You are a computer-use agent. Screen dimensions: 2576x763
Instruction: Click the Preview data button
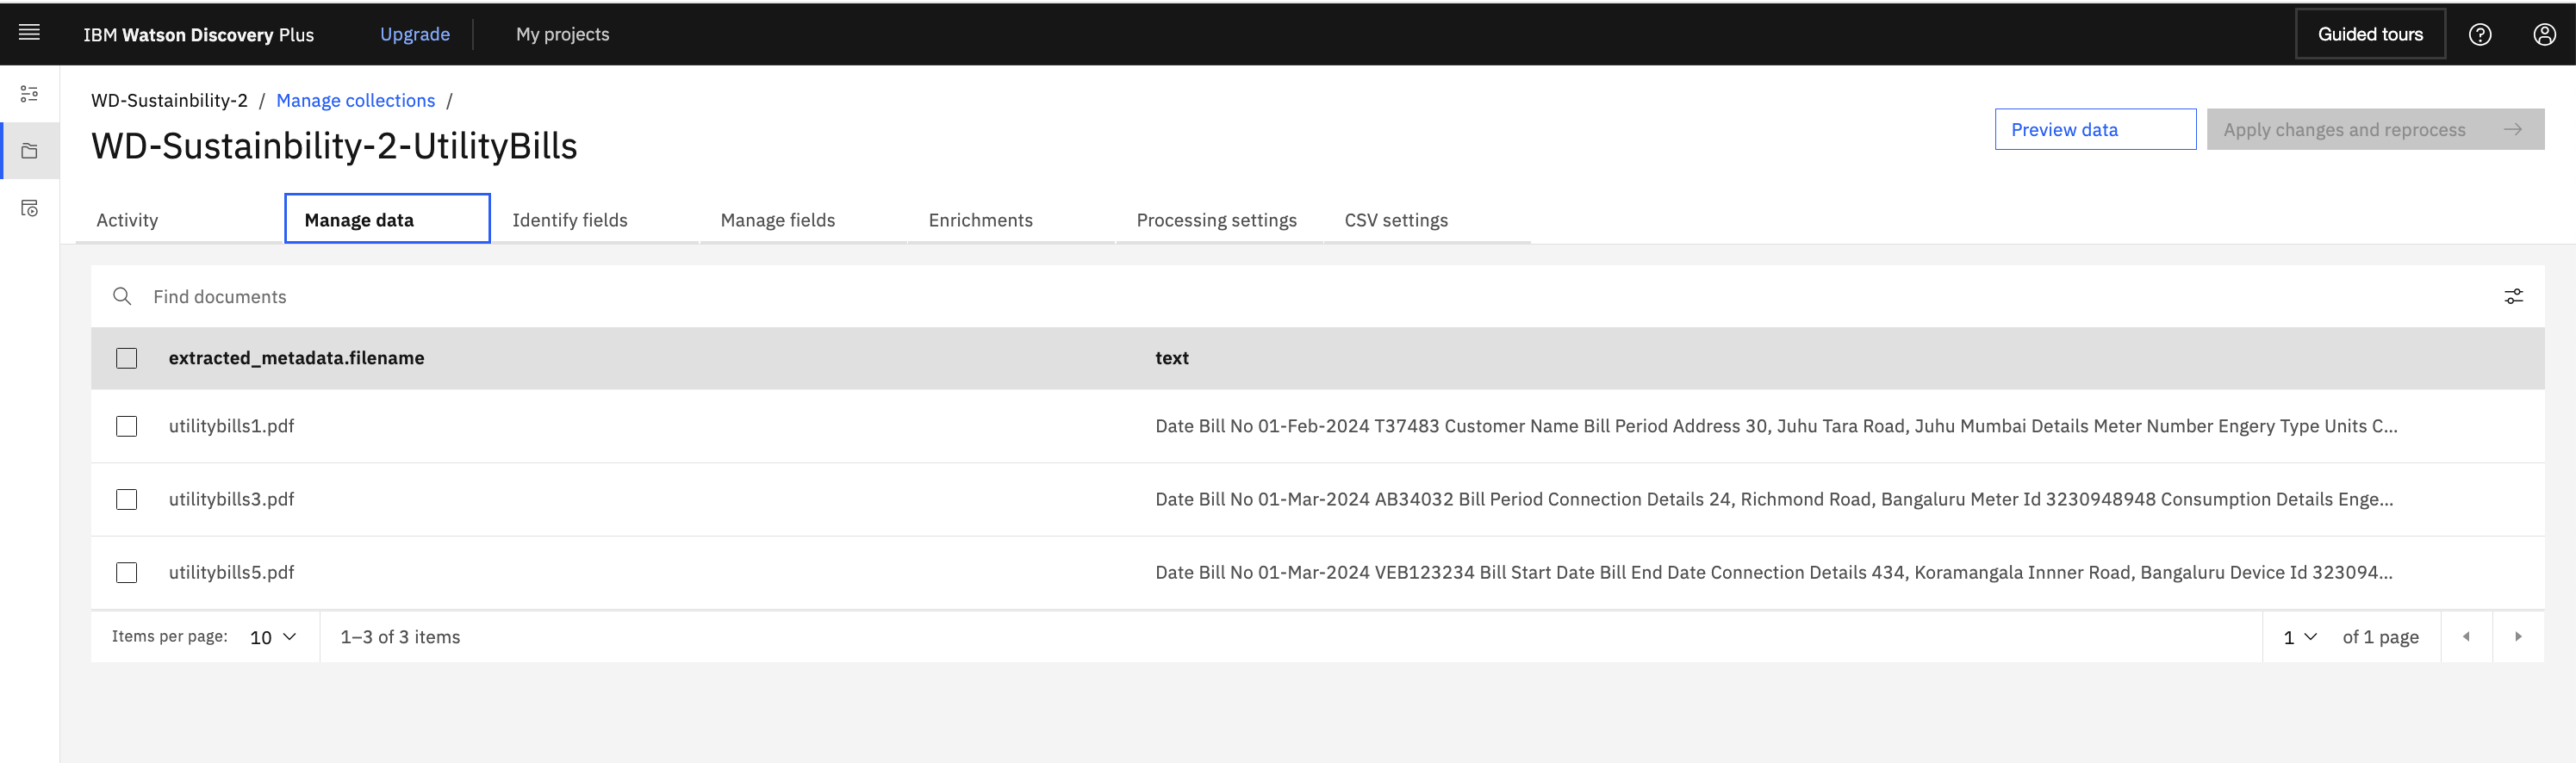tap(2094, 129)
